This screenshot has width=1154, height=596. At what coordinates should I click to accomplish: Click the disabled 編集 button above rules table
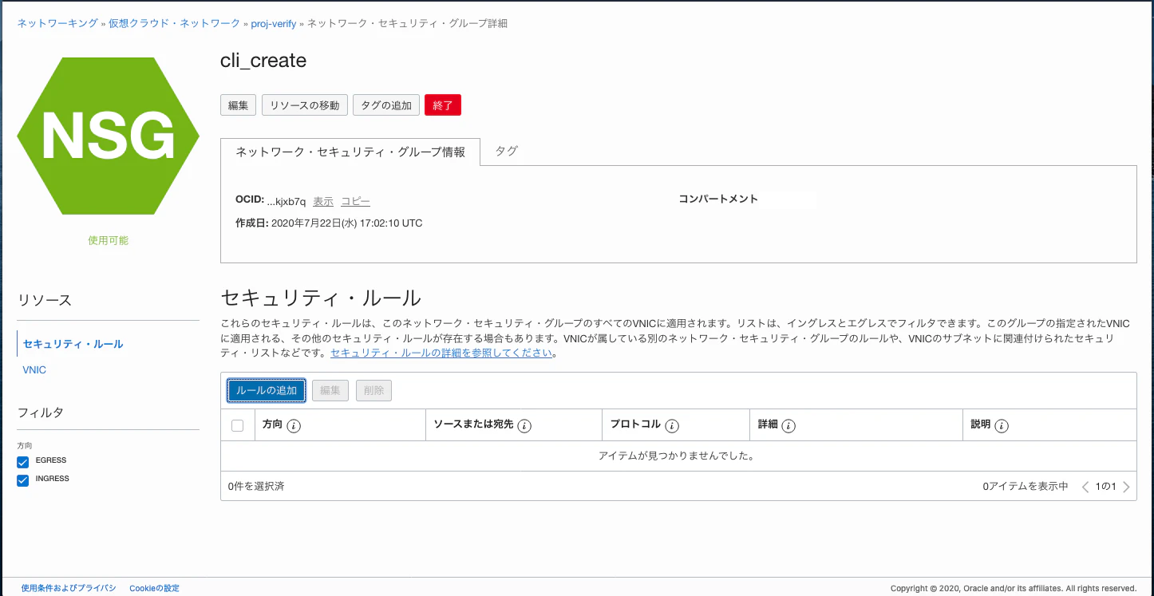point(330,390)
